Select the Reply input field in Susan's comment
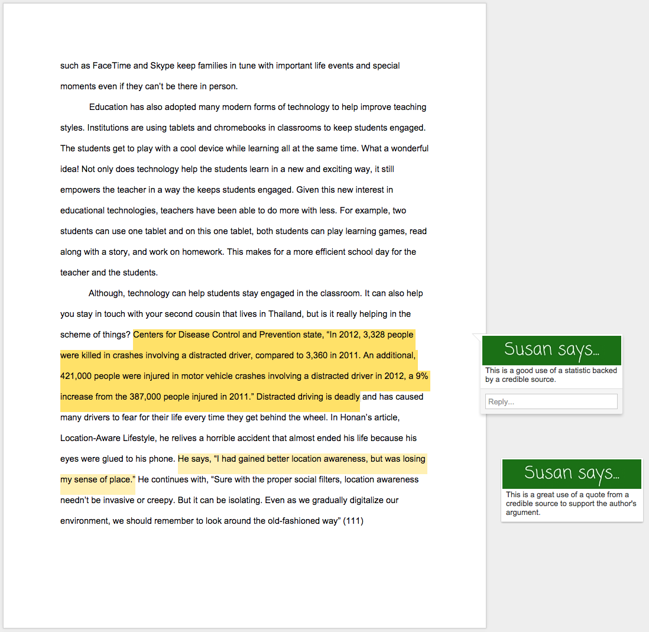The height and width of the screenshot is (632, 649). pos(551,401)
